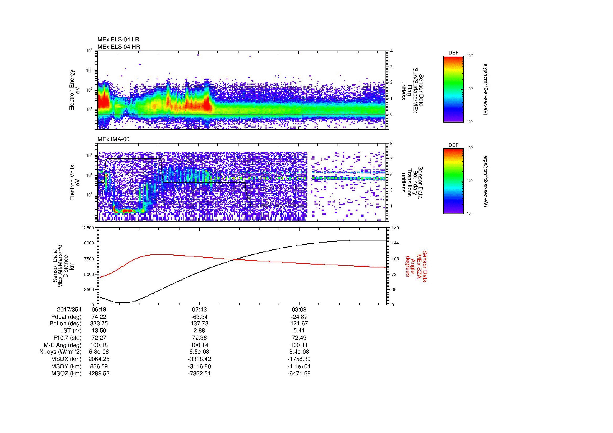Click the F10.7 value '72.49'

click(299, 338)
